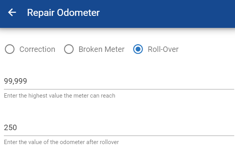Image resolution: width=235 pixels, height=158 pixels.
Task: Click the "Correction" label text
Action: [37, 49]
